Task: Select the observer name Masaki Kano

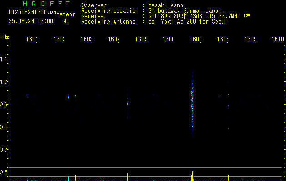Action: click(166, 5)
